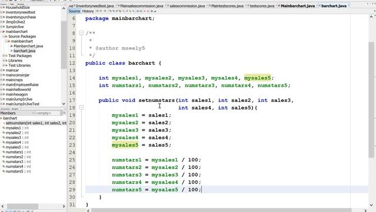The height and width of the screenshot is (212, 376).
Task: Click the projects panel scroll up arrow
Action: tap(63, 8)
